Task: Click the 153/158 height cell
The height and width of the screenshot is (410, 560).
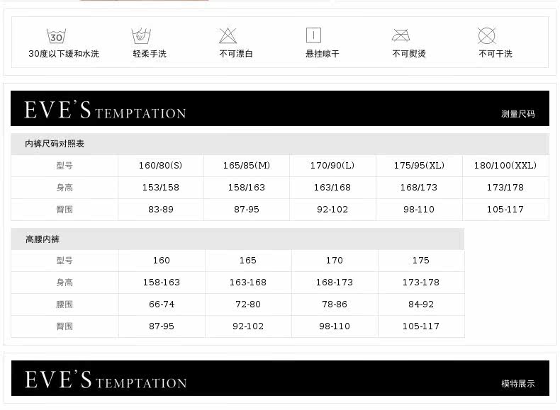Action: 160,188
